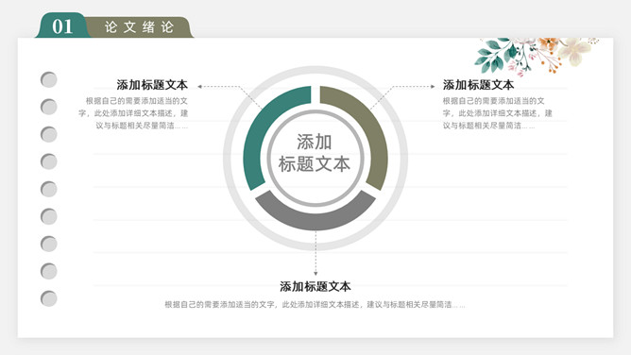
Task: Click the dotted arrow pointing to right heading
Action: click(x=402, y=96)
